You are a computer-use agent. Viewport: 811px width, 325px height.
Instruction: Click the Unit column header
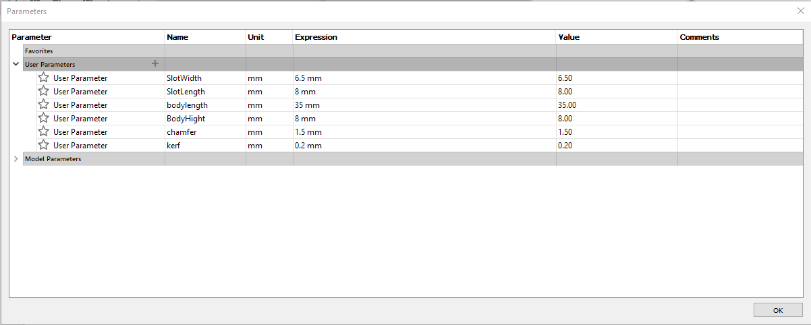[x=269, y=37]
